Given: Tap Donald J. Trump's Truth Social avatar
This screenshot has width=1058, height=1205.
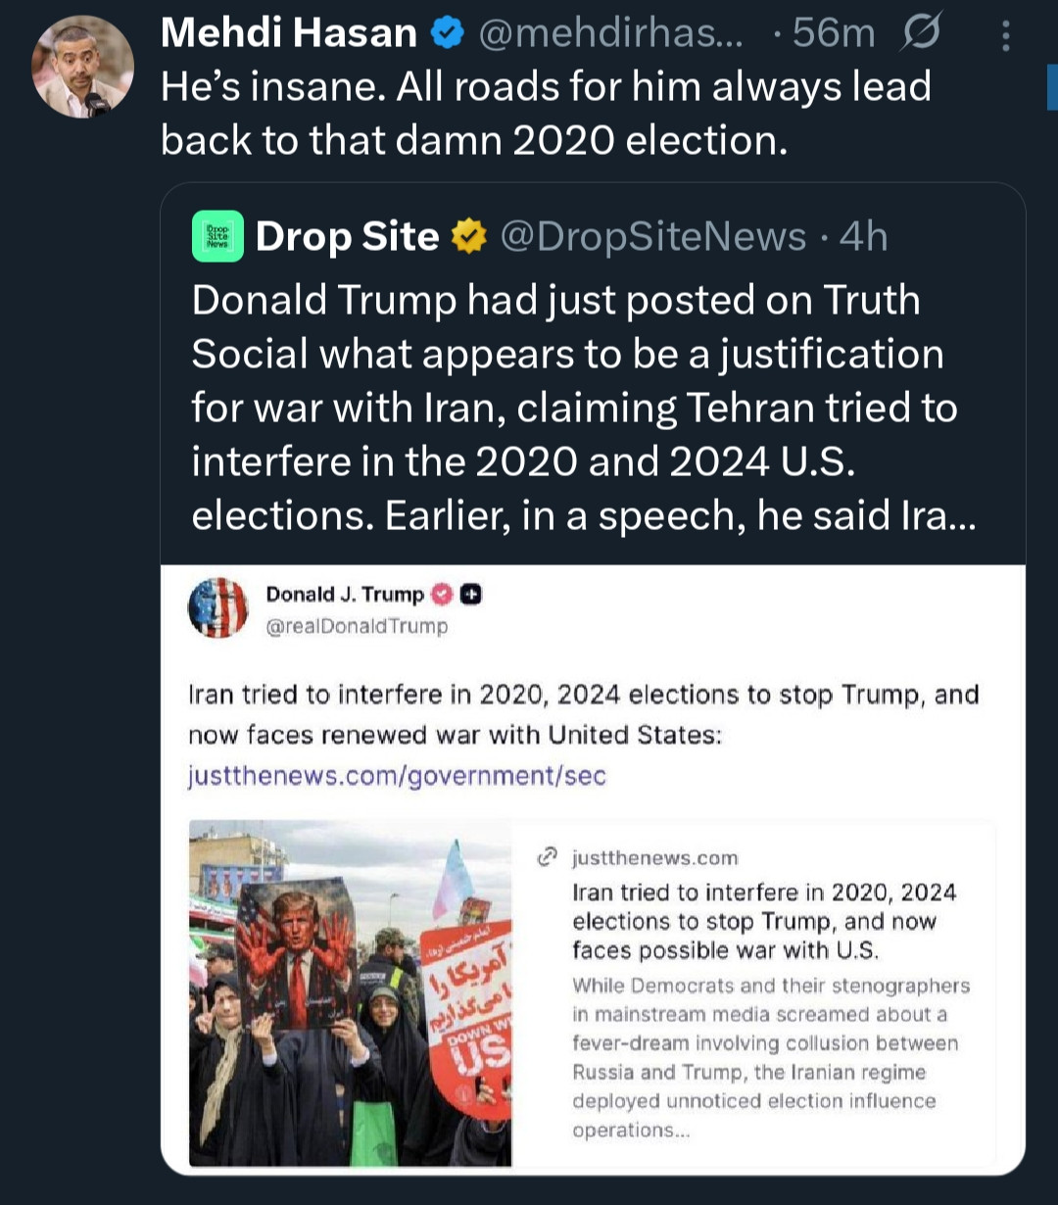Looking at the screenshot, I should tap(217, 607).
